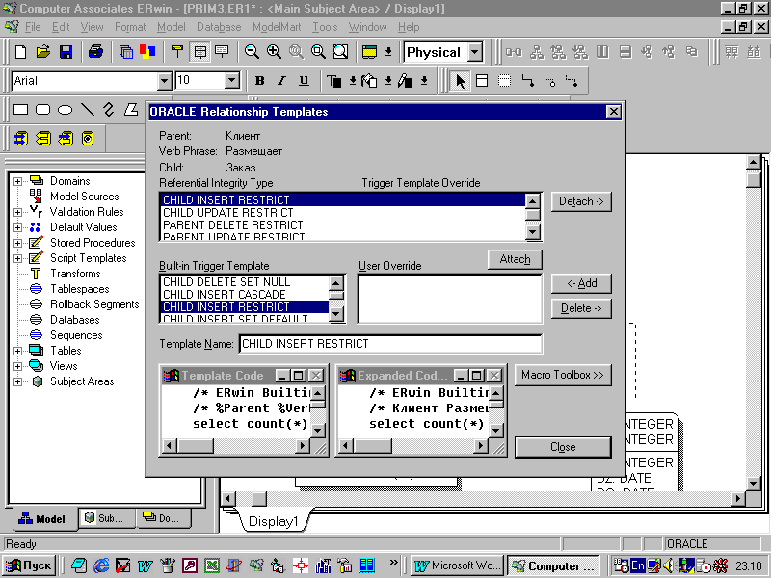This screenshot has width=771, height=578.
Task: Click the Add button
Action: pyautogui.click(x=581, y=283)
